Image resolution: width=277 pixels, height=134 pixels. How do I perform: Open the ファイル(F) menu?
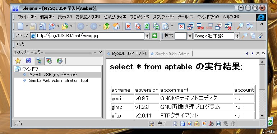[x=27, y=17]
